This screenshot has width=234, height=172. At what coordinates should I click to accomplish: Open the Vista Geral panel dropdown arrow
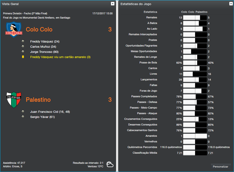click(x=112, y=4)
